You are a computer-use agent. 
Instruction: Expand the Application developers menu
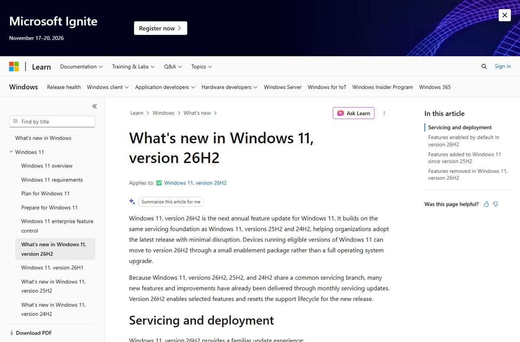tap(165, 87)
